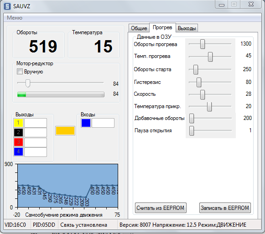This screenshot has width=265, height=234.
Task: Click the Темп. прогрева slider handle
Action: (x=210, y=57)
